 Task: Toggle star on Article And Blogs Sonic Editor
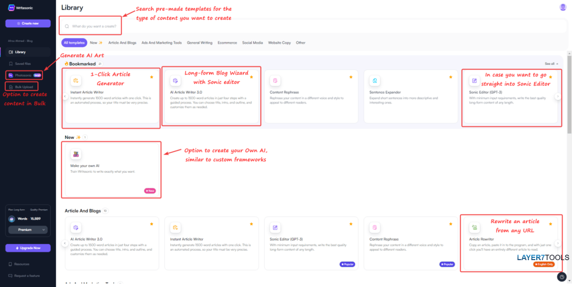tap(351, 224)
